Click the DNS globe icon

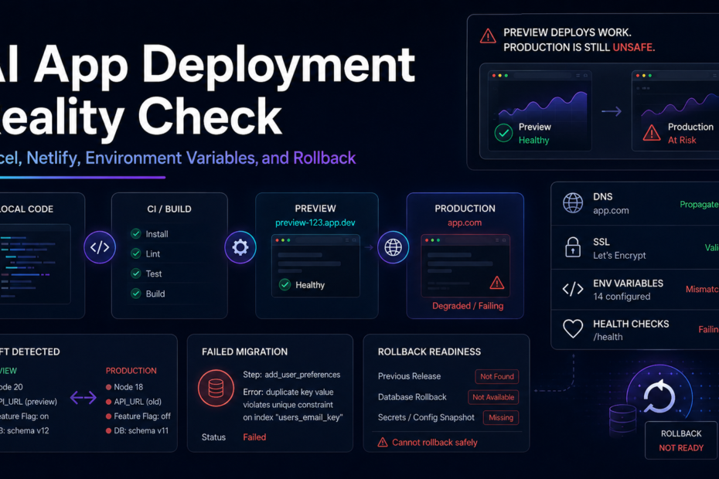point(573,203)
